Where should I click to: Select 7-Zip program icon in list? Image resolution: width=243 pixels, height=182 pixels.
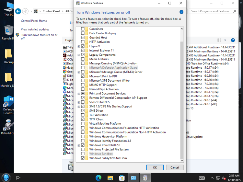coord(64,47)
